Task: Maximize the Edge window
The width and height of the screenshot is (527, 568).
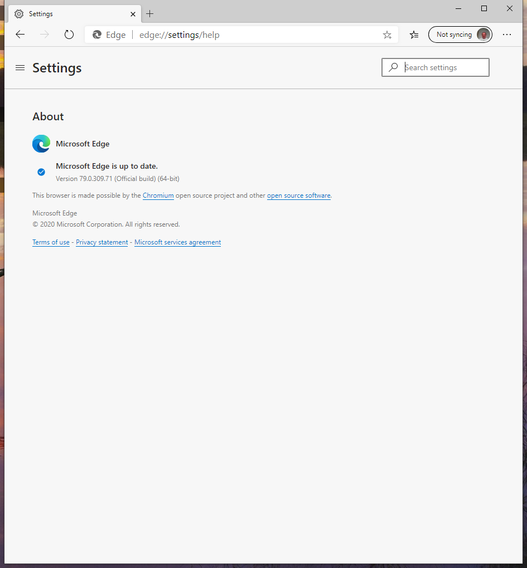Action: [x=484, y=8]
